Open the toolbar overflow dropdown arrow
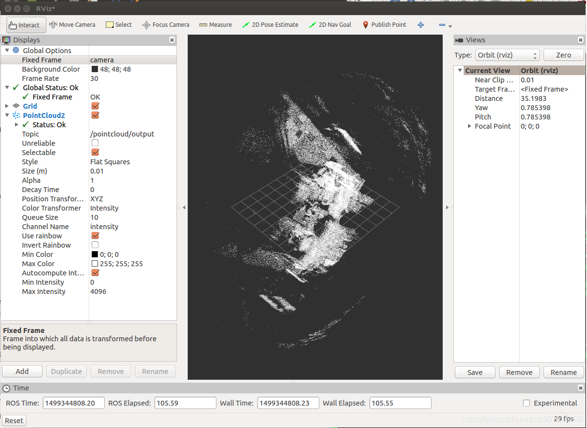 click(450, 26)
